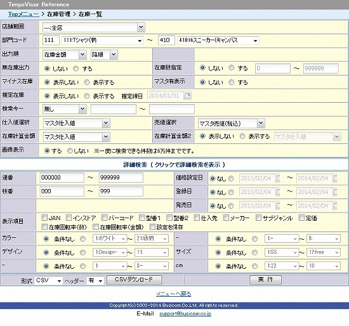Image resolution: width=349 pixels, height=326 pixels.
Task: Expand 詳細検索 detailed search section
Action: pyautogui.click(x=174, y=165)
